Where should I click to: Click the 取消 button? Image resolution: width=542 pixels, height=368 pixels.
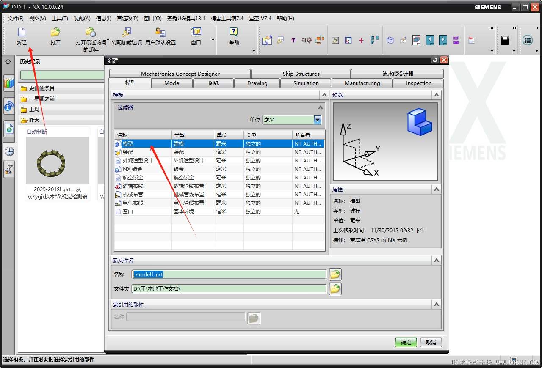coord(431,342)
